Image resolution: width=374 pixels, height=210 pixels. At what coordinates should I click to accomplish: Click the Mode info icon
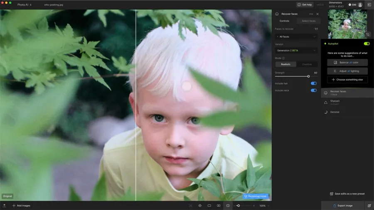283,58
